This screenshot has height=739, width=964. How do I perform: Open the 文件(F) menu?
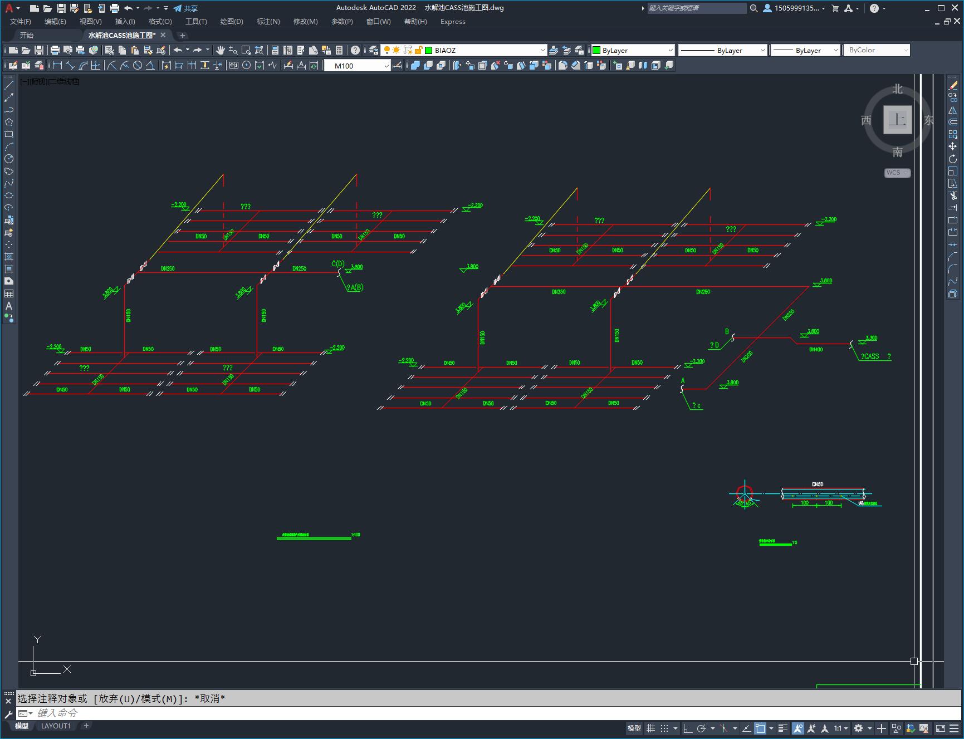point(21,22)
